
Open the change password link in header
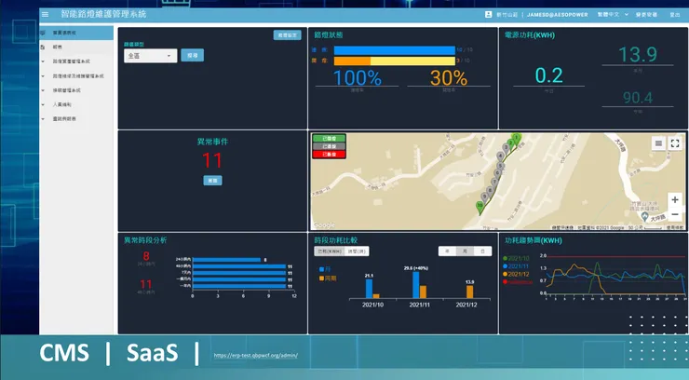pos(646,15)
